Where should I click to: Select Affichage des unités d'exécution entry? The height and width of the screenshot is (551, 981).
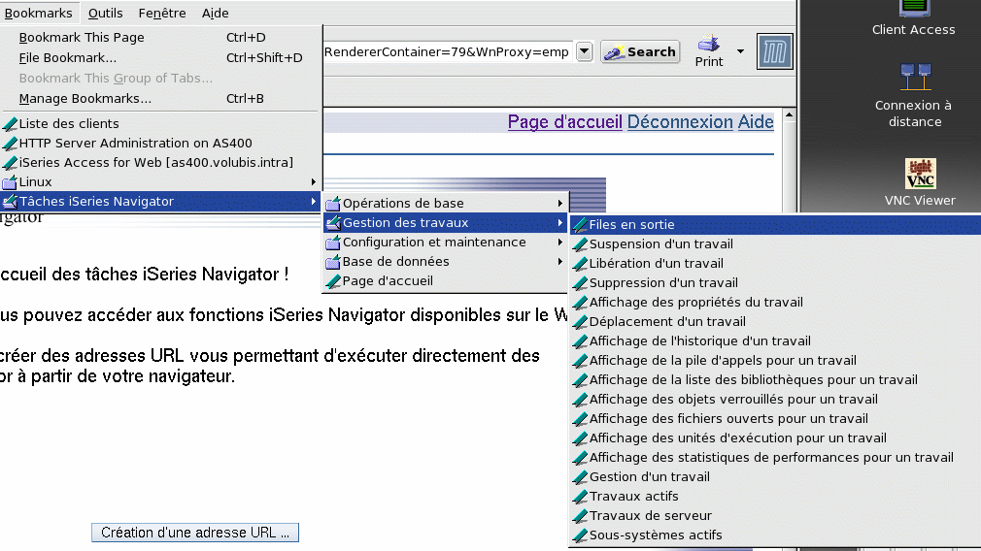point(775,438)
